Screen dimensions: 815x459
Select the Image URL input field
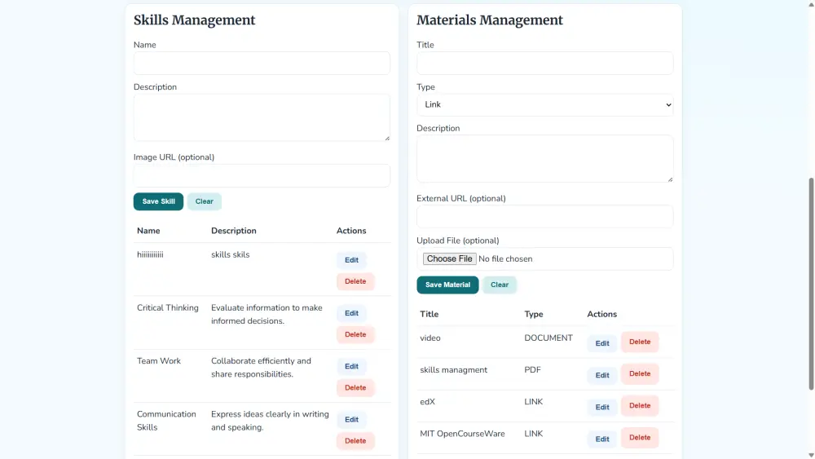click(x=262, y=175)
